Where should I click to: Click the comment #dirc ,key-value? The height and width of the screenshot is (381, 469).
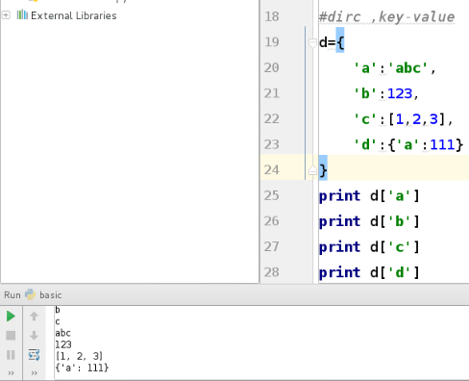point(386,17)
